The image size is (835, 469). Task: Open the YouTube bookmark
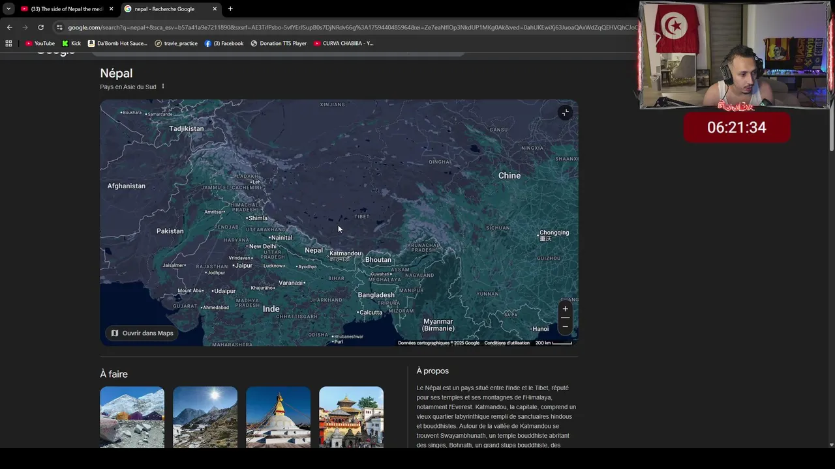40,43
